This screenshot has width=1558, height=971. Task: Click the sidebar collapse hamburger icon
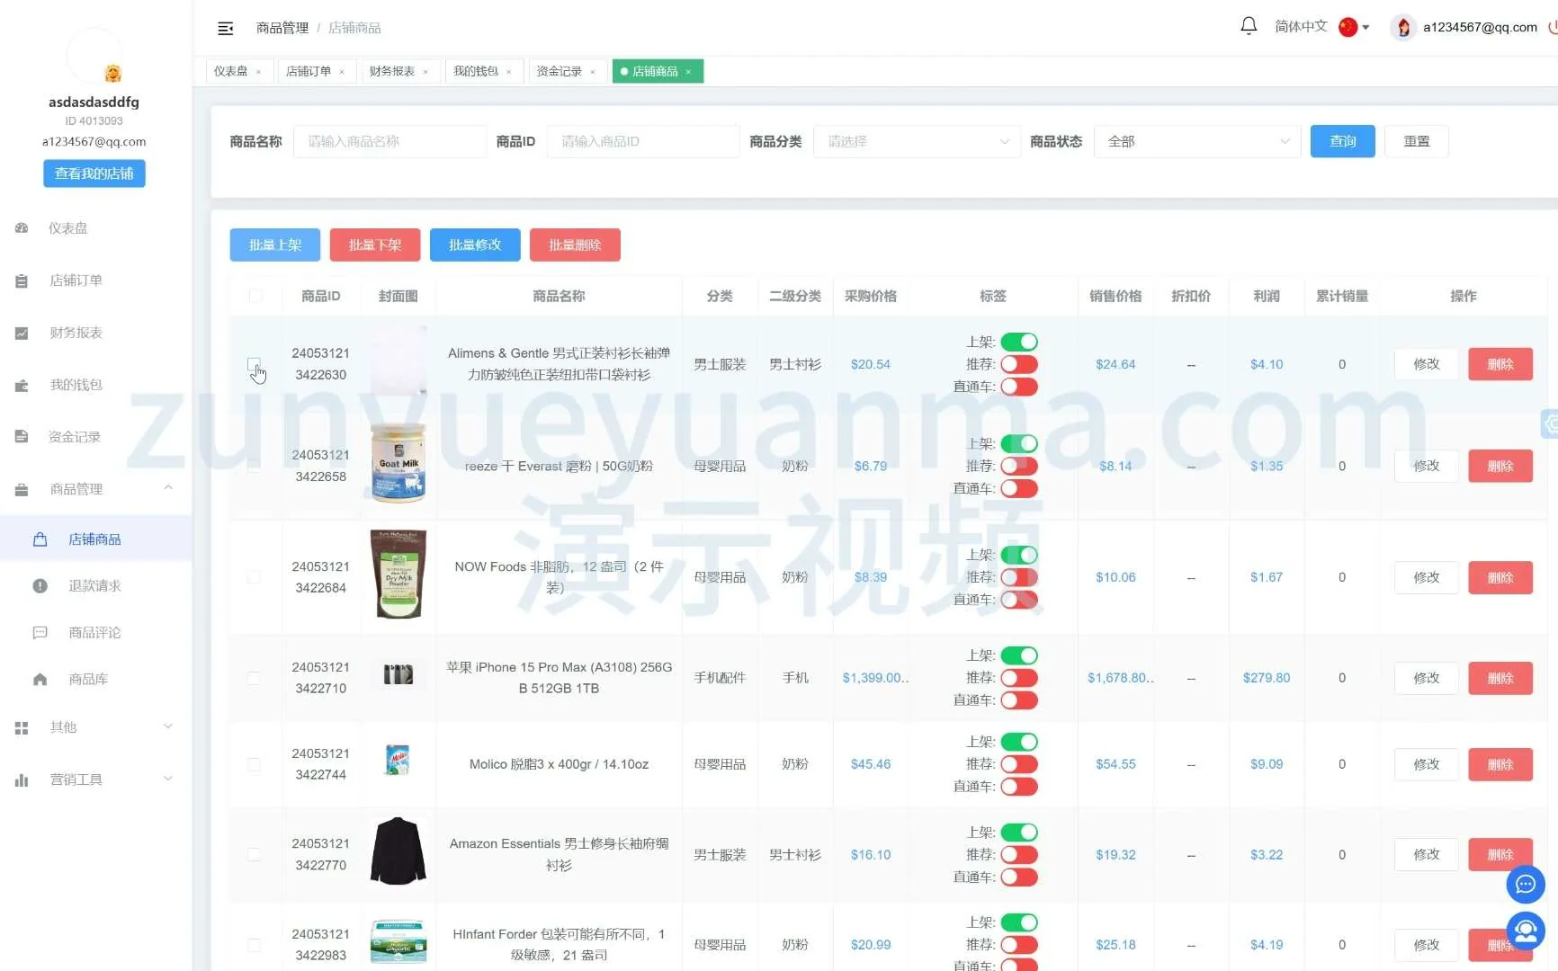coord(226,29)
